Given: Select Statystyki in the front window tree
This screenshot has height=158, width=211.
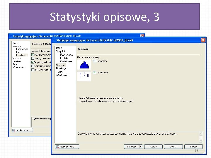Looking at the screenshot, I should [x=61, y=51].
